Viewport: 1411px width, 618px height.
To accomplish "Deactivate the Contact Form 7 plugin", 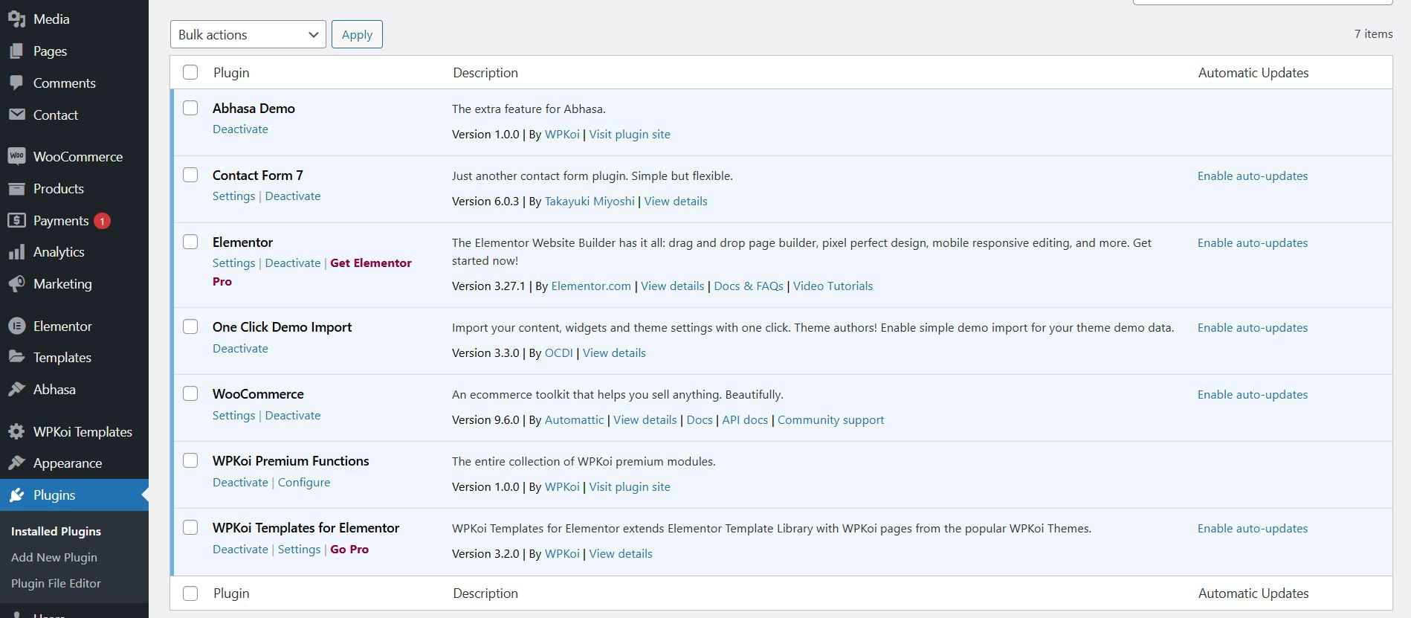I will tap(293, 196).
